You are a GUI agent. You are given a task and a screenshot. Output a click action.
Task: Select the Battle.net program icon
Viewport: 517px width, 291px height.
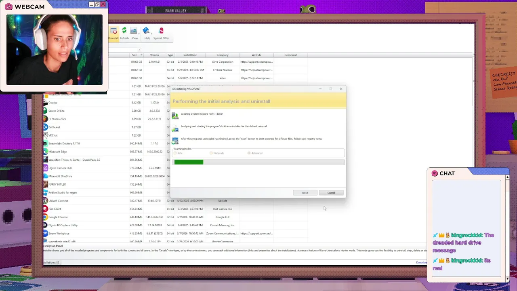coord(46,127)
